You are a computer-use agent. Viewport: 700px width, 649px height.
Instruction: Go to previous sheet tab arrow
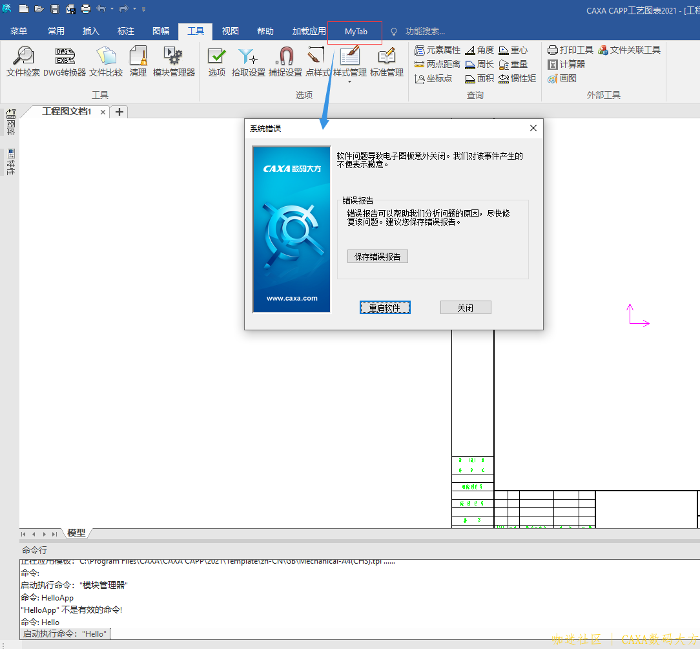(x=34, y=534)
